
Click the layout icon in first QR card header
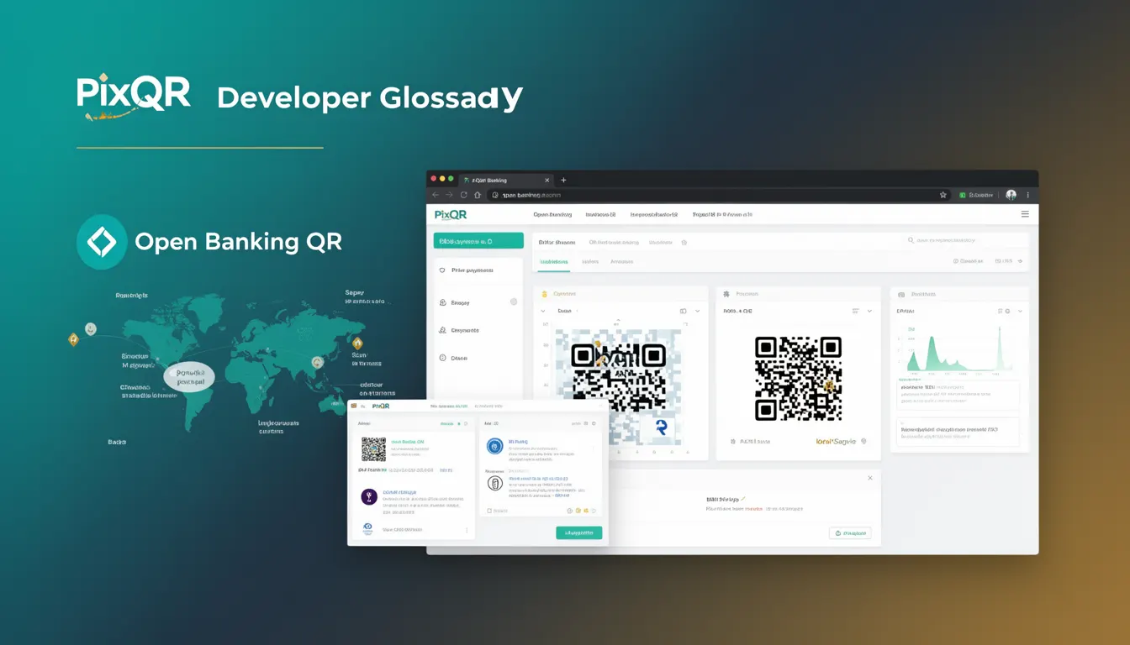[x=683, y=311]
